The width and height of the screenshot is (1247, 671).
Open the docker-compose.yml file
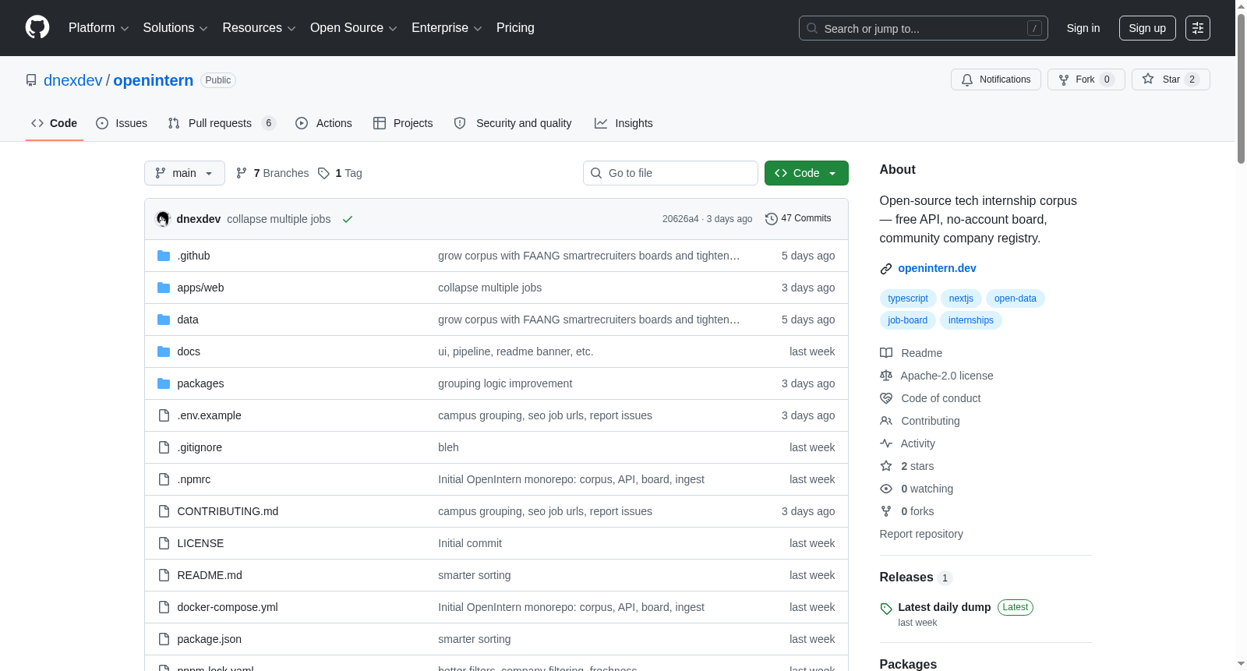pyautogui.click(x=228, y=607)
